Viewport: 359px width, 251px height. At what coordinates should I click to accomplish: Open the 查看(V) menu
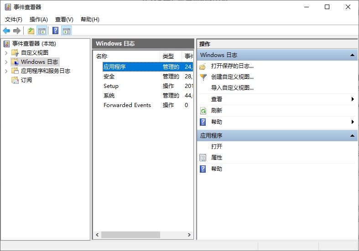64,20
